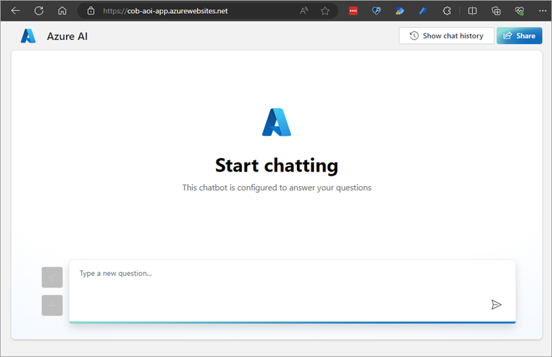Click the Share button
Screen dimensions: 552x357
tap(519, 36)
